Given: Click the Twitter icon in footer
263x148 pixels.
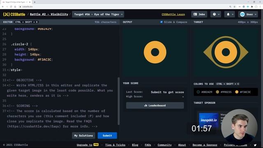Looking at the screenshot, I should (255, 145).
